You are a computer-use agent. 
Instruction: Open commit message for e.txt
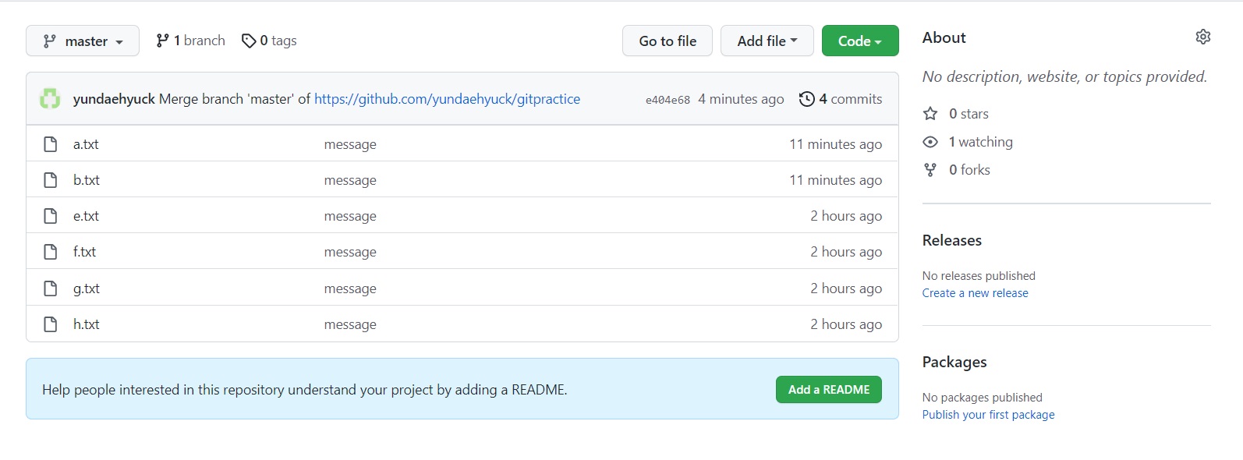pyautogui.click(x=350, y=216)
